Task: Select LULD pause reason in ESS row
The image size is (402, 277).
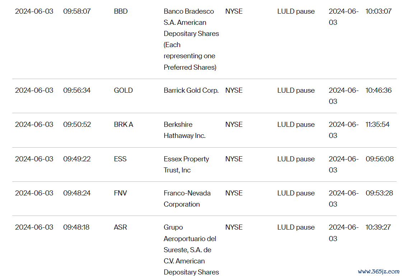Action: pyautogui.click(x=296, y=159)
